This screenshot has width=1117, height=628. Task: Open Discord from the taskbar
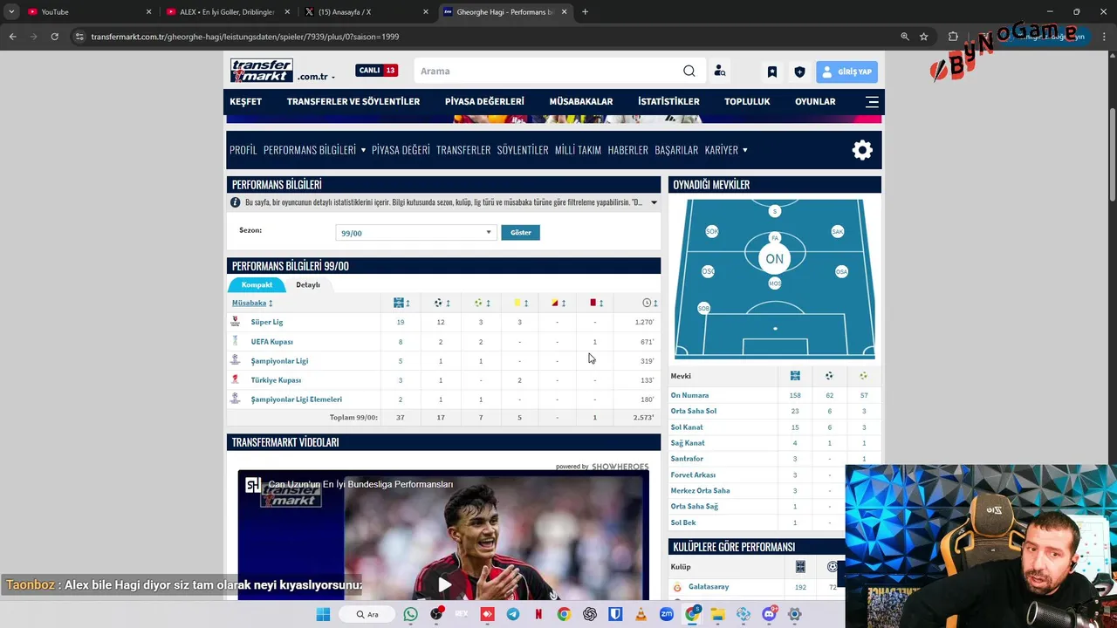(769, 614)
